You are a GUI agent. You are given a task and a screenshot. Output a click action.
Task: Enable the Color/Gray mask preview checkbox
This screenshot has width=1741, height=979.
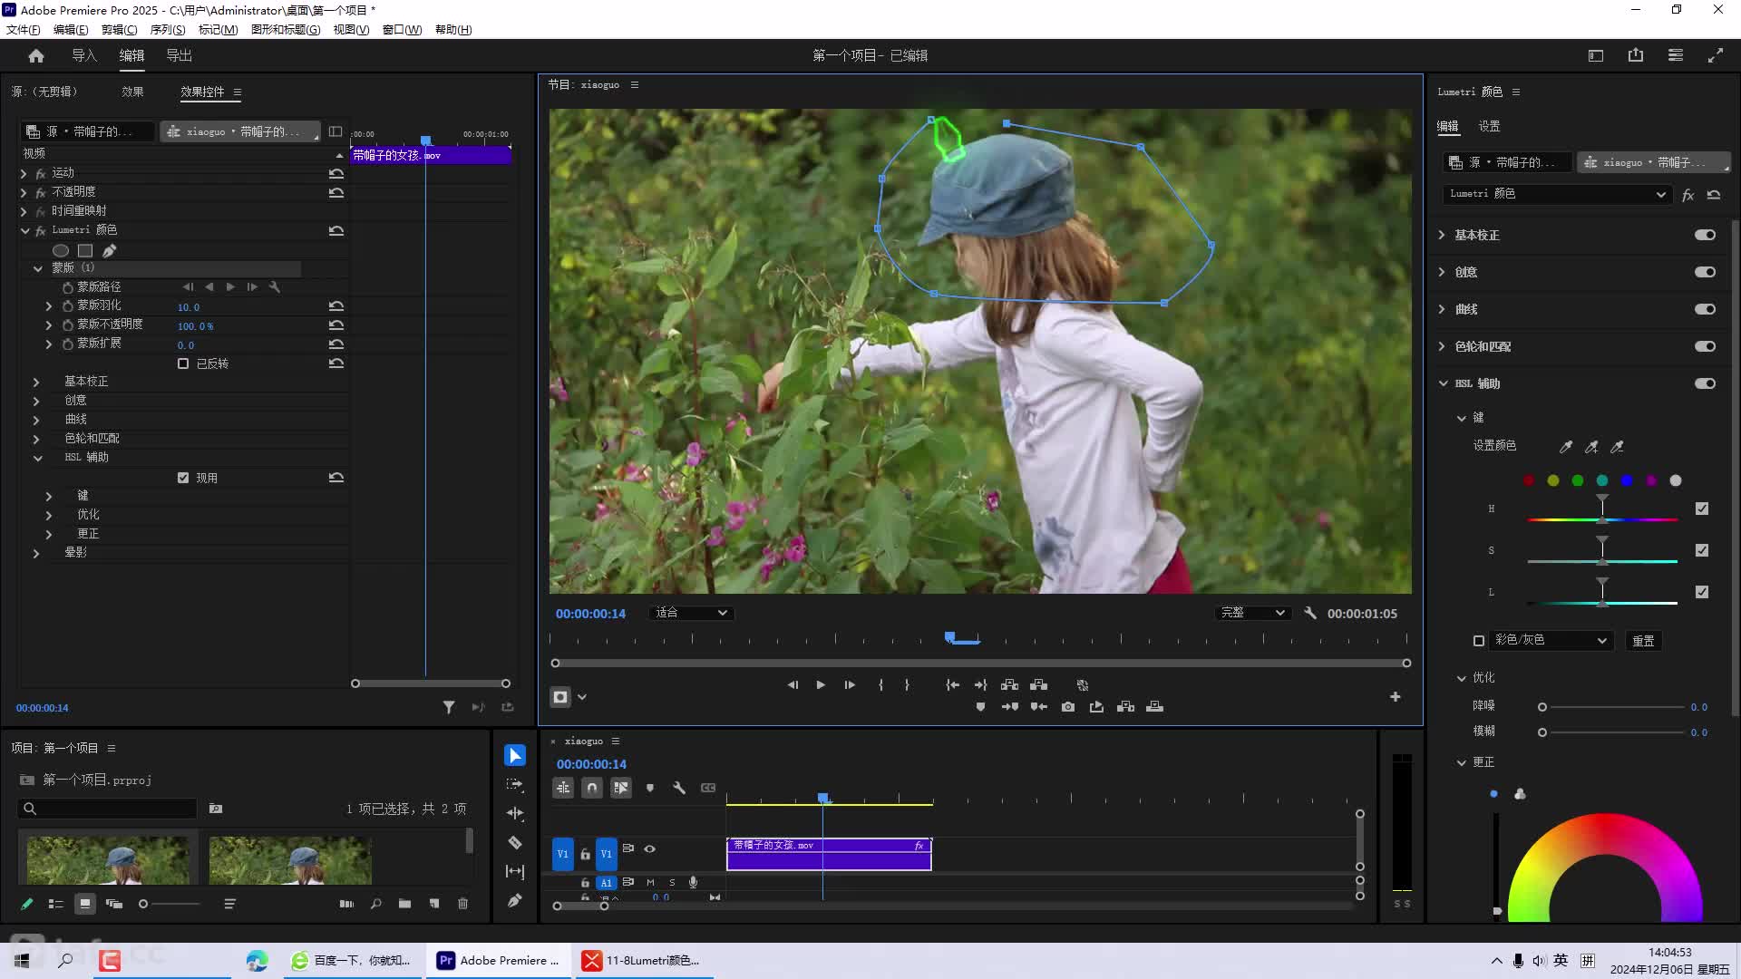(x=1479, y=641)
